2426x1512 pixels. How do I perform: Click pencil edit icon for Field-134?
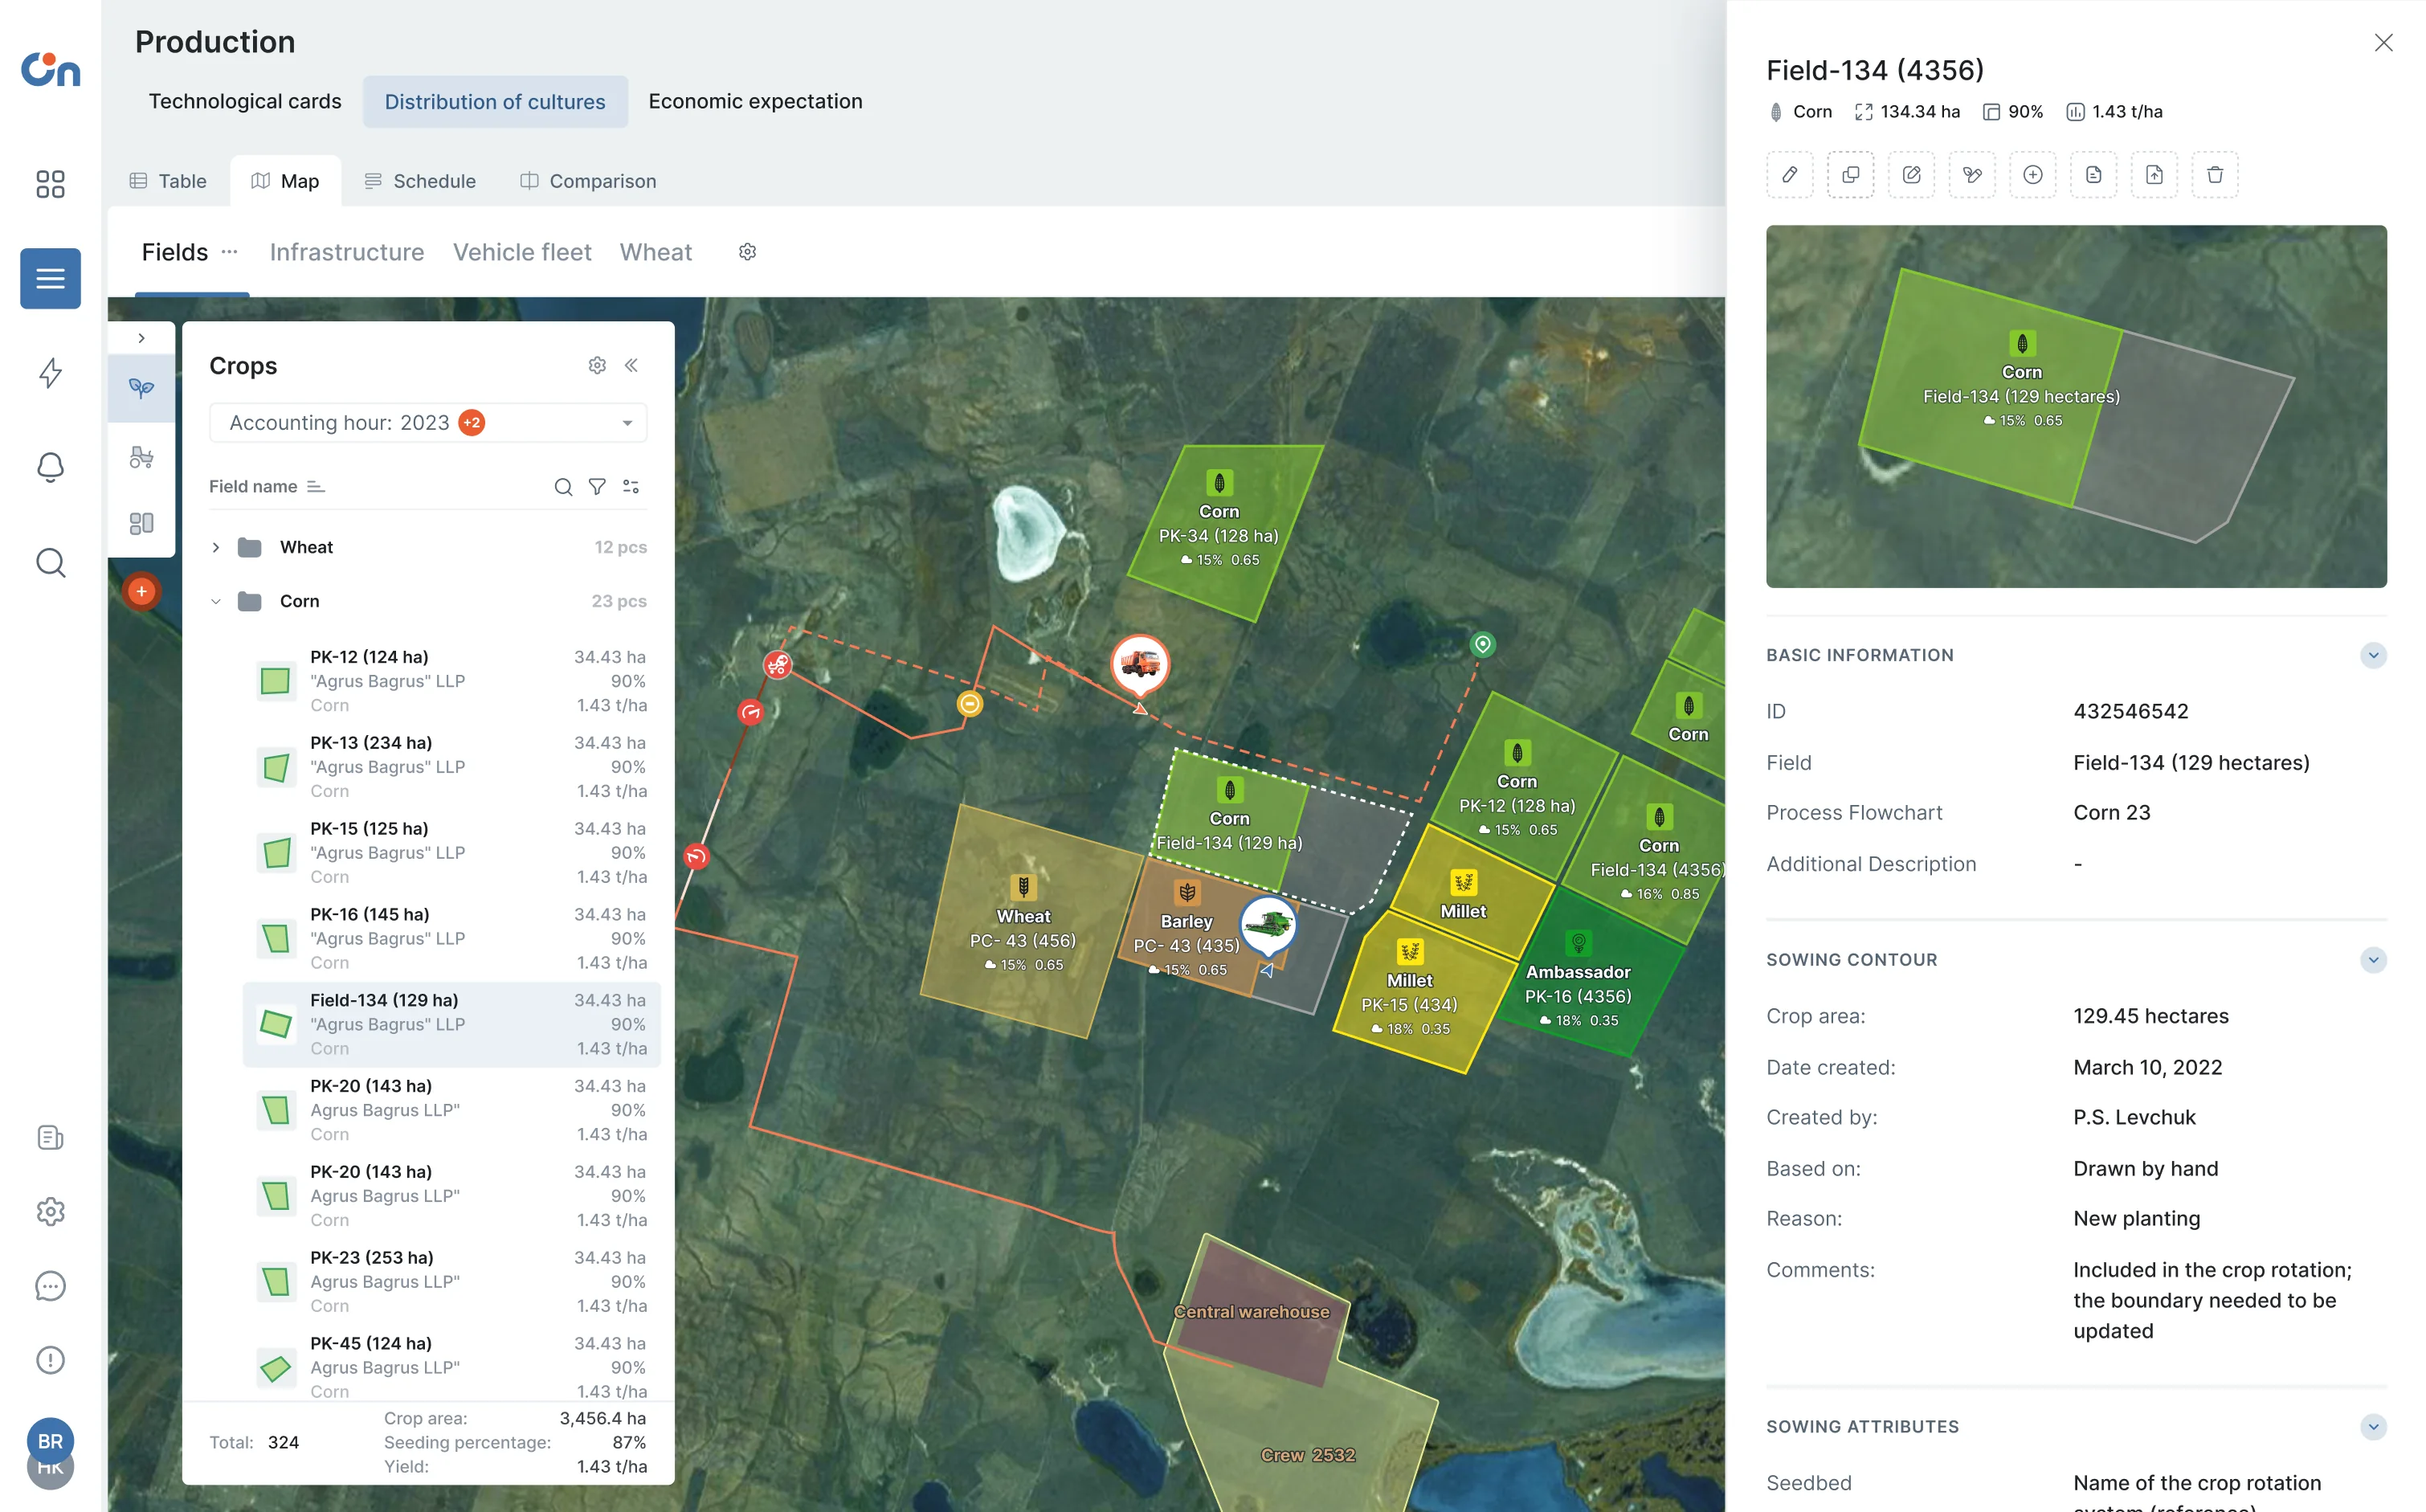pyautogui.click(x=1791, y=175)
